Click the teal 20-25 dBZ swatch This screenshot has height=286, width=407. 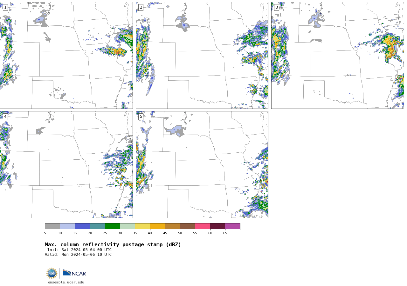click(97, 226)
